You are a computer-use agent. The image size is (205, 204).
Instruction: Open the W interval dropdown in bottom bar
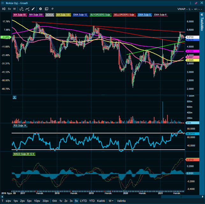111,201
